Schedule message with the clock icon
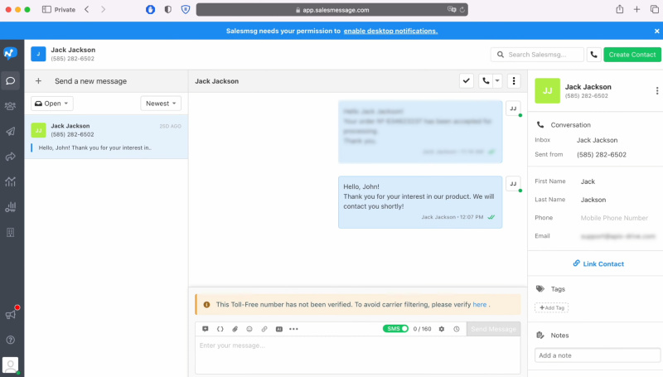The height and width of the screenshot is (377, 663). coord(457,329)
